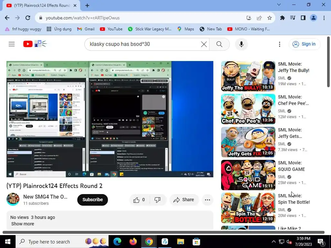Open title SML Movie: Spin The Bottle!
This screenshot has width=331, height=248.
[294, 199]
